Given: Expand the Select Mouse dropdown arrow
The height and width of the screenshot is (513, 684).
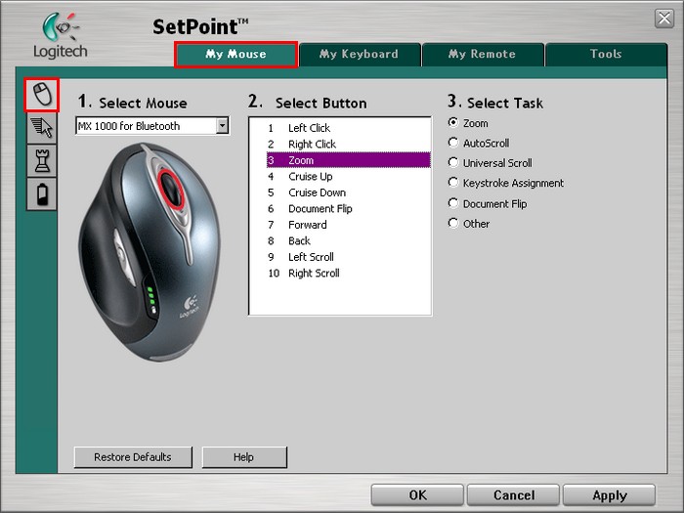Looking at the screenshot, I should tap(222, 126).
